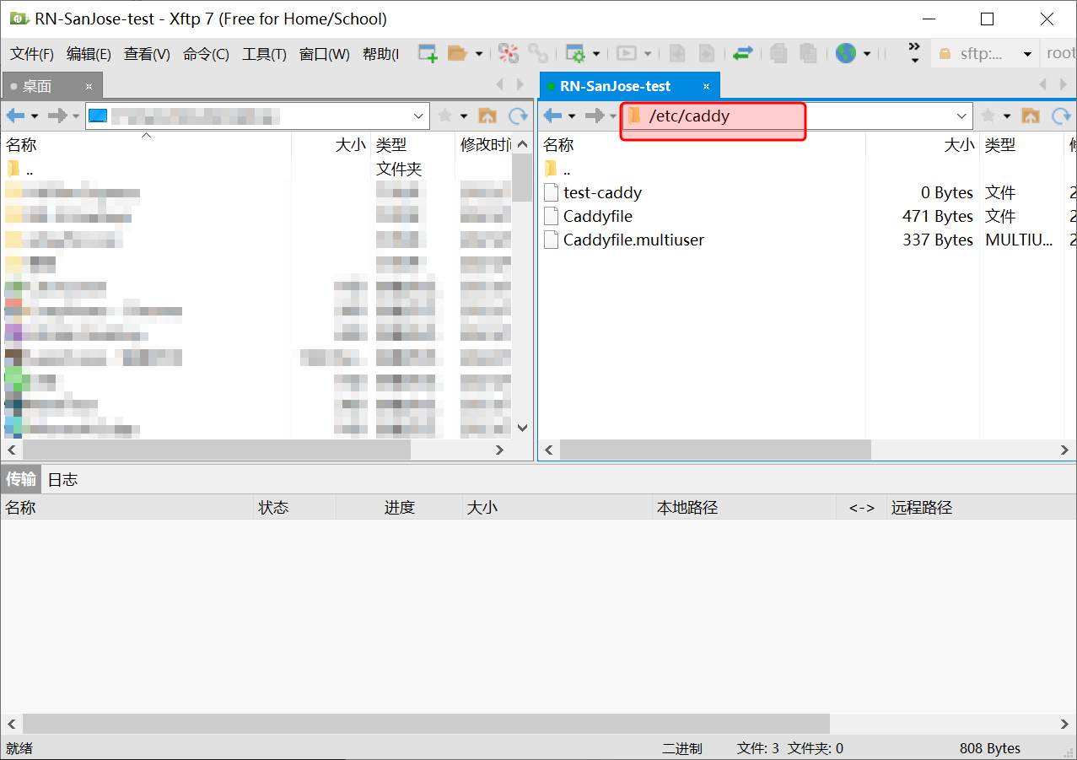1077x760 pixels.
Task: Switch to the 日志 tab
Action: (x=62, y=479)
